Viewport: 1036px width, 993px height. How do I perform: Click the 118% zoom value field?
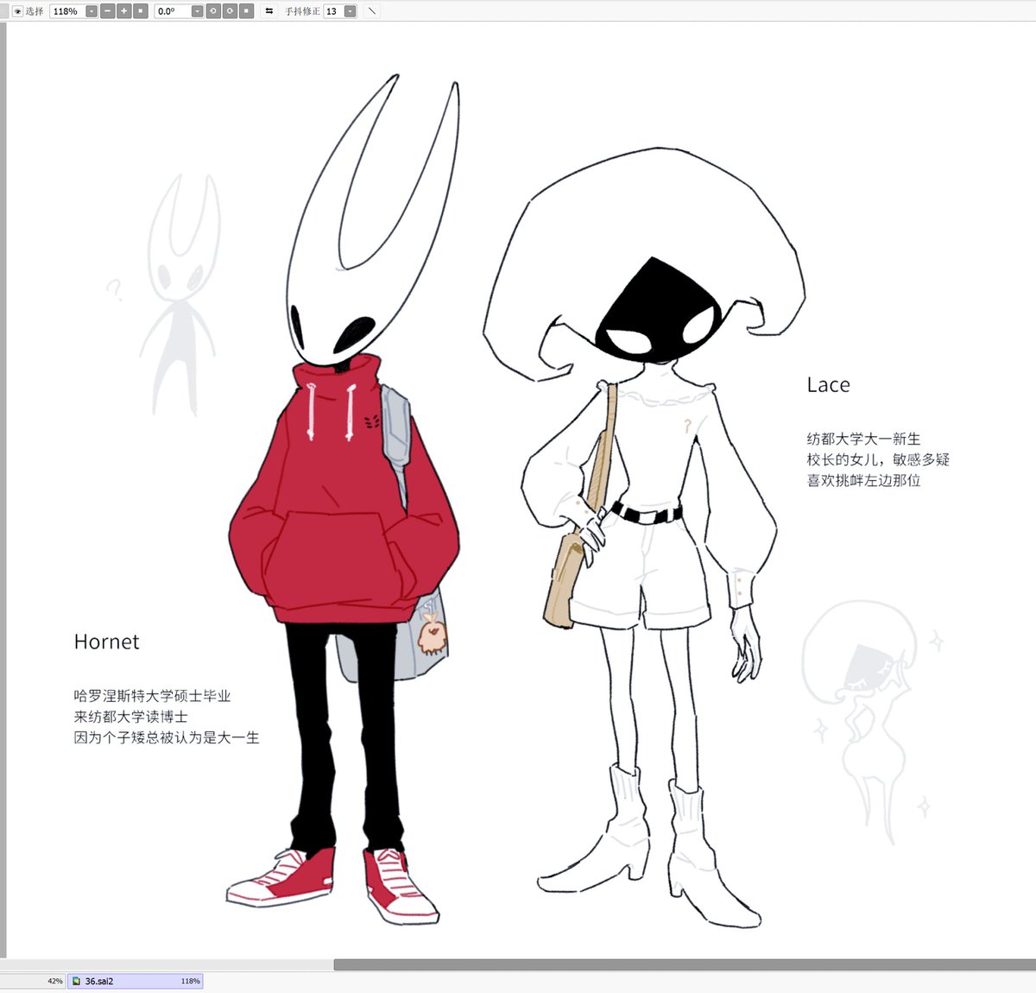(x=67, y=11)
